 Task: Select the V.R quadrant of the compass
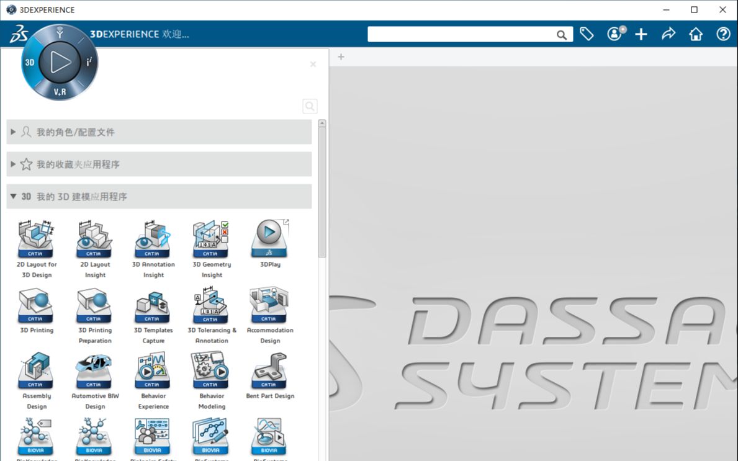60,92
